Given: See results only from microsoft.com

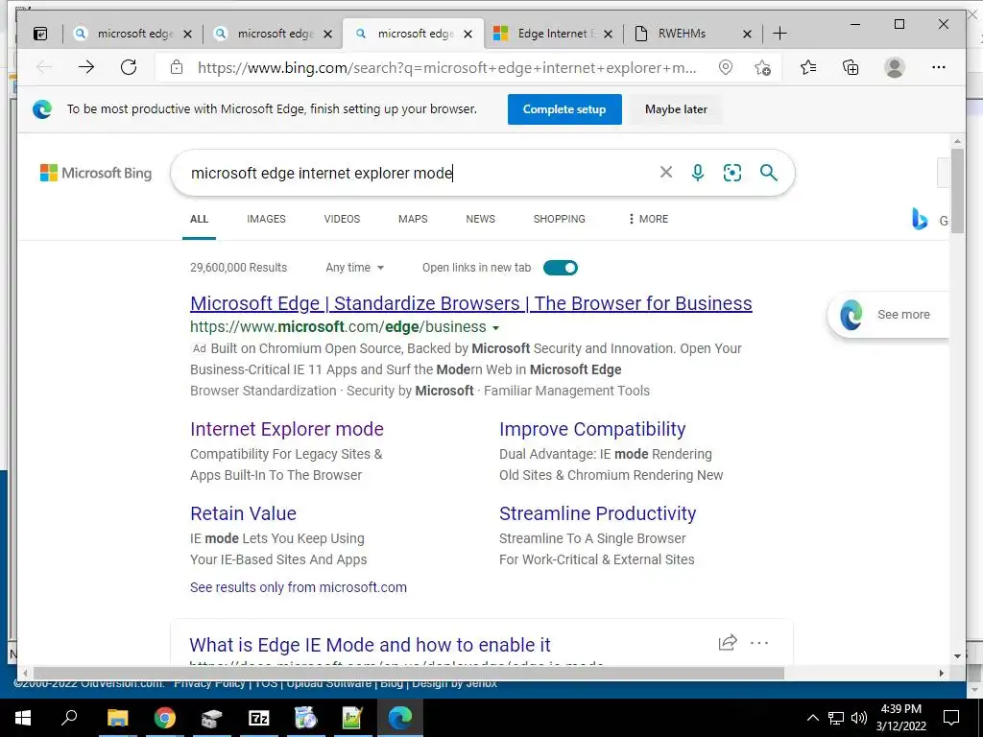Looking at the screenshot, I should pyautogui.click(x=298, y=587).
